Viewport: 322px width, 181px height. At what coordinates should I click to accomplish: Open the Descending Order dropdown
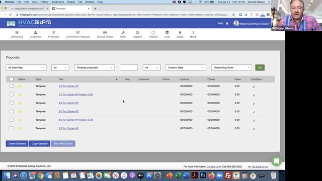[231, 67]
